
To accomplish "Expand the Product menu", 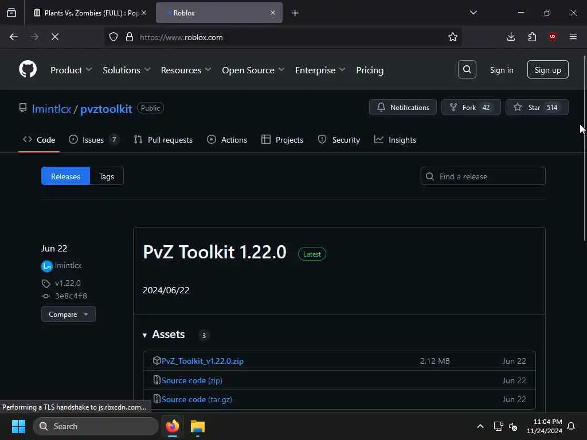I will pos(71,70).
